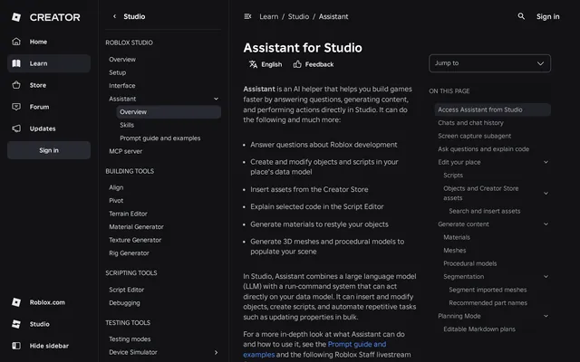Click the English language button
This screenshot has height=362, width=580.
(266, 64)
